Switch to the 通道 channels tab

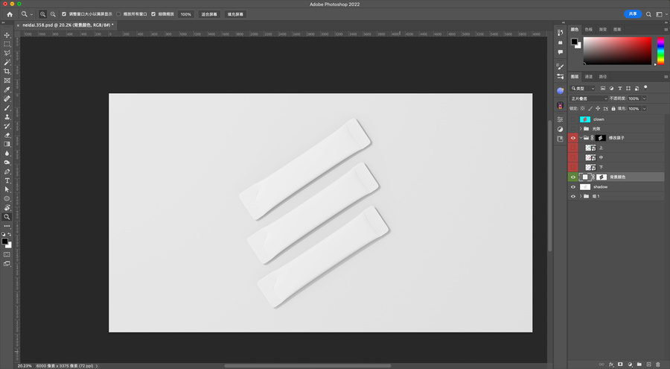coord(589,77)
